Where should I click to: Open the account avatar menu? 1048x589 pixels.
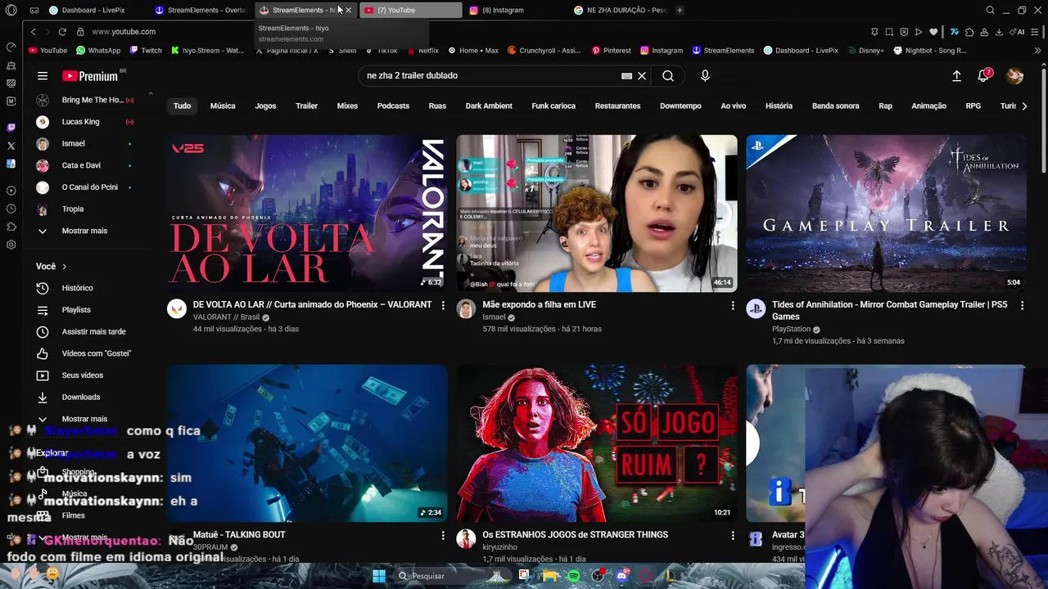pos(1014,76)
